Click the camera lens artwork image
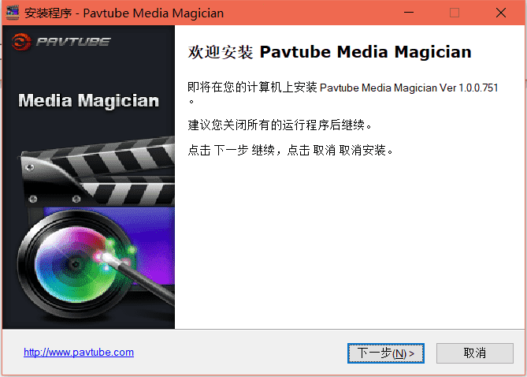The image size is (527, 377). pos(77,264)
